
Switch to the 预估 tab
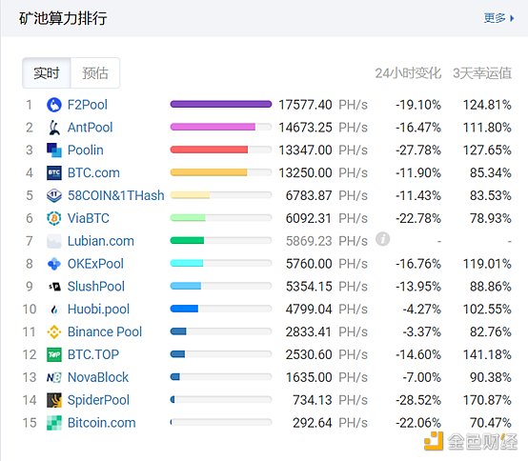pos(95,73)
